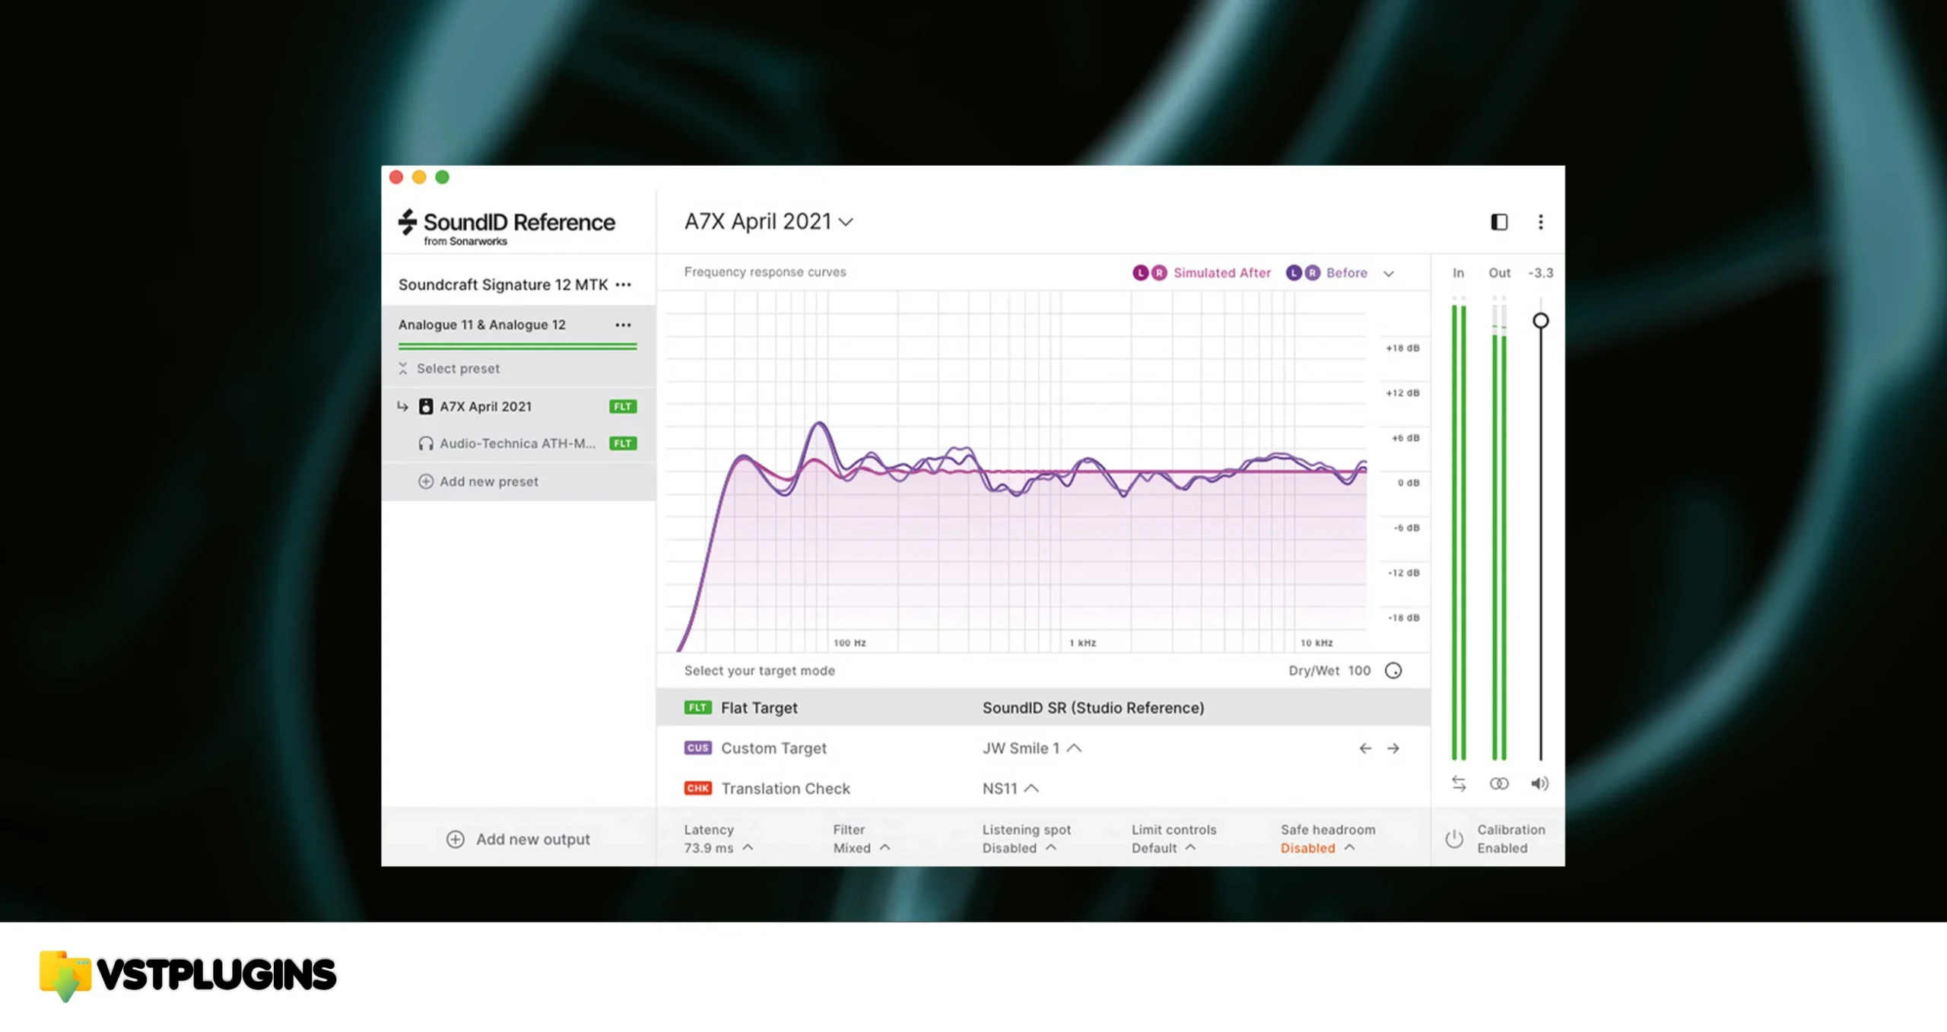Image resolution: width=1947 pixels, height=1032 pixels.
Task: Toggle Before right channel R
Action: coord(1312,272)
